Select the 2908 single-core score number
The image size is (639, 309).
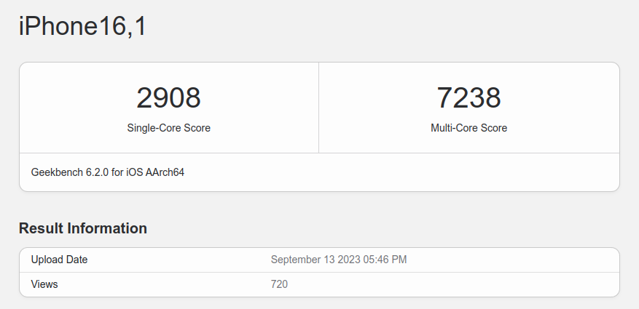click(x=168, y=98)
